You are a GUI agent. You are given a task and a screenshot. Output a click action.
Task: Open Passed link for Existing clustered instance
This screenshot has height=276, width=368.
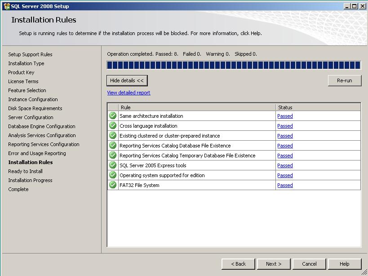[285, 136]
